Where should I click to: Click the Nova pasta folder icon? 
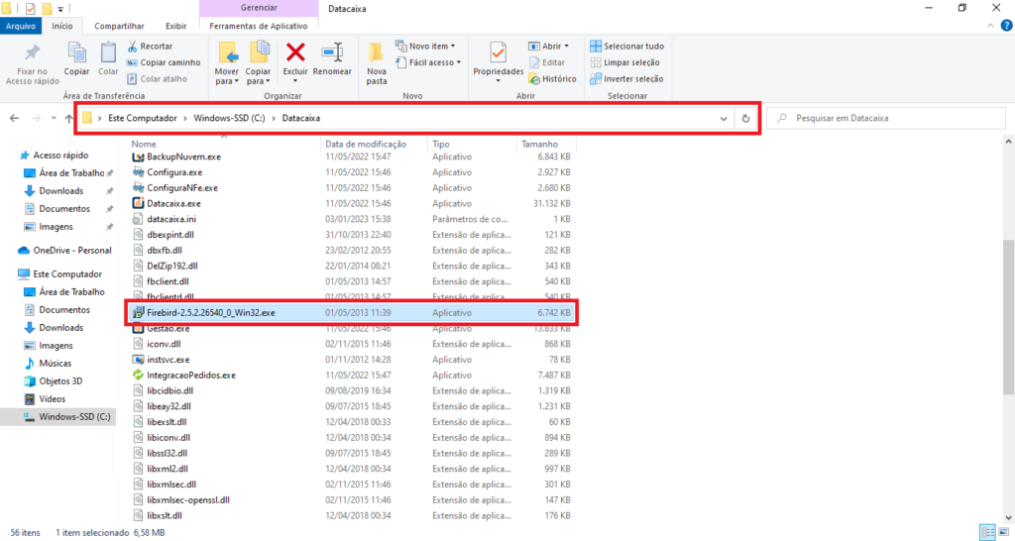[x=377, y=53]
